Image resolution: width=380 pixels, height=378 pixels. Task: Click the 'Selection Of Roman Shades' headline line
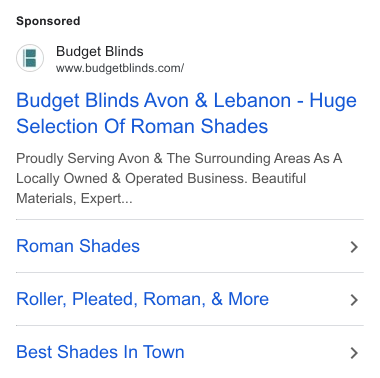(142, 126)
